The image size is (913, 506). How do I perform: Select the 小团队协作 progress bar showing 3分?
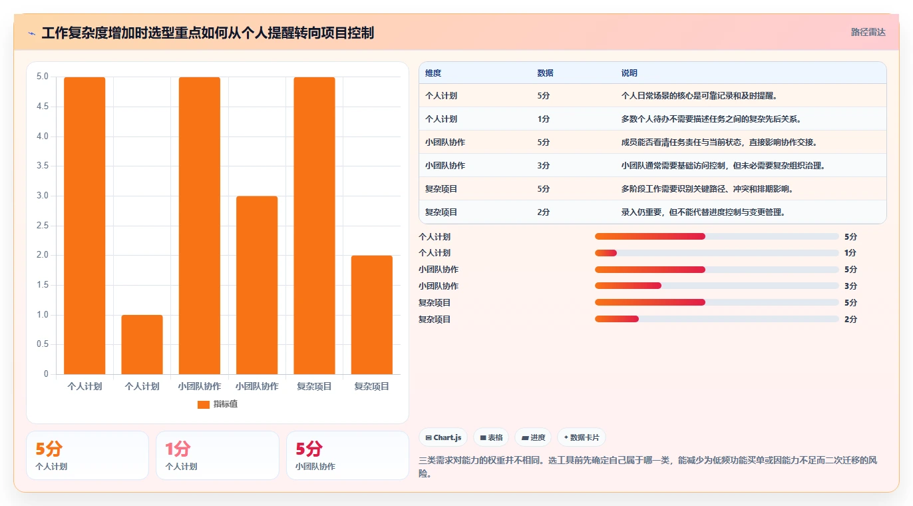click(717, 286)
